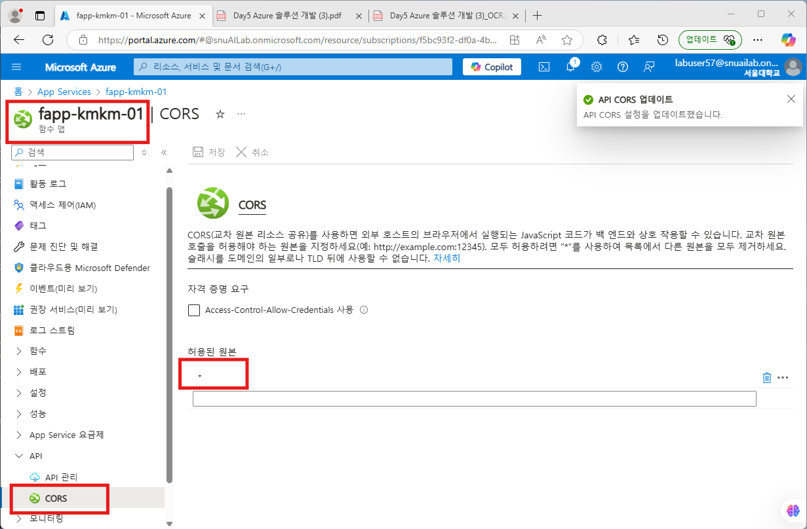This screenshot has width=807, height=529.
Task: Open ellipsis menu of the * origin row
Action: pyautogui.click(x=782, y=378)
